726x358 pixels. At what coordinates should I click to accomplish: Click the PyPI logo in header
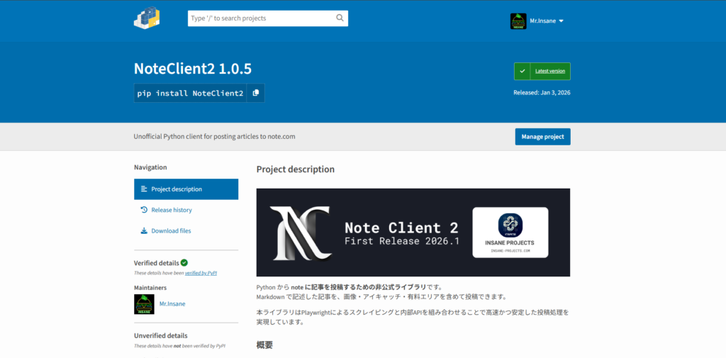pos(147,18)
